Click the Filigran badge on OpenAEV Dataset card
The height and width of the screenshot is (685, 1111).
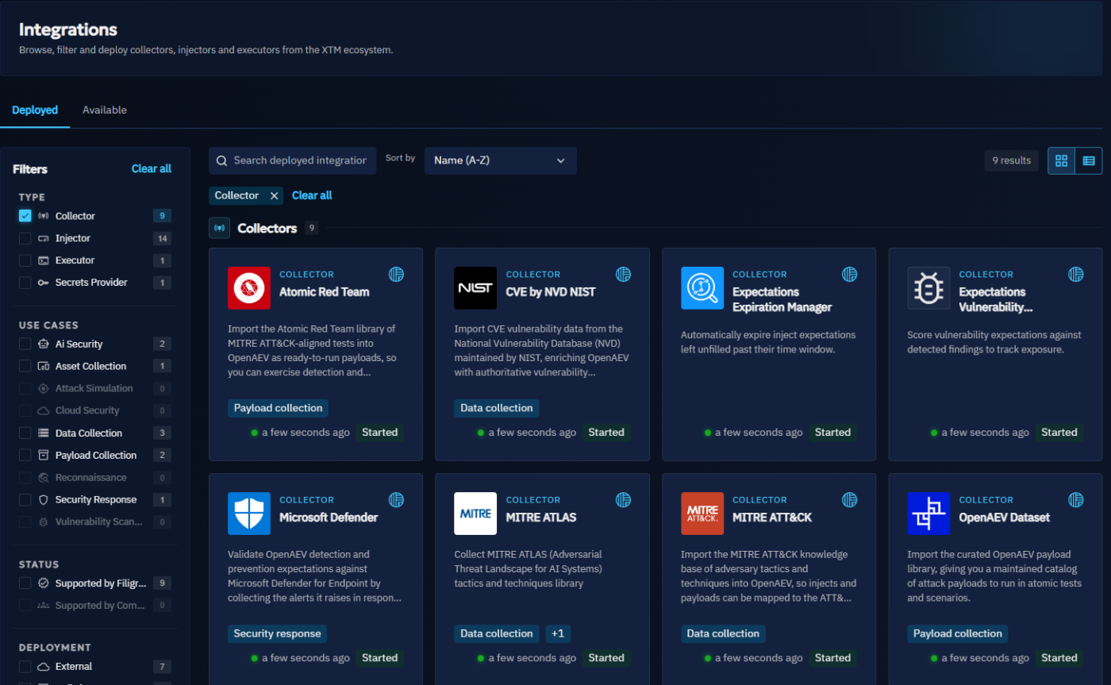point(1075,500)
